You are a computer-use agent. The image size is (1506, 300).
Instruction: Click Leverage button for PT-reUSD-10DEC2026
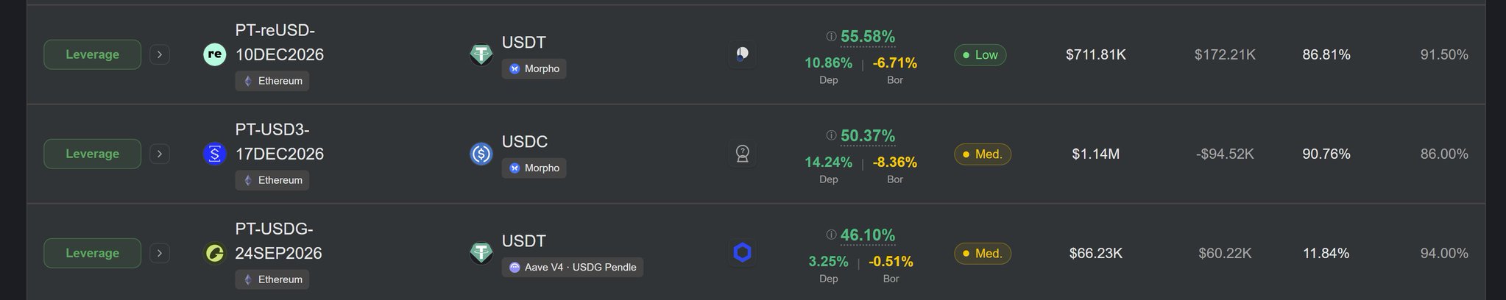pos(92,54)
